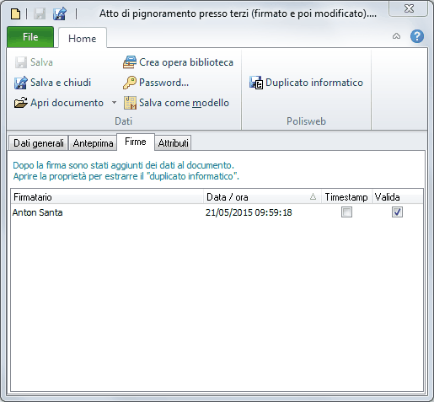Viewport: 434px width, 402px height.
Task: Switch to the Anteprima tab
Action: pyautogui.click(x=93, y=143)
